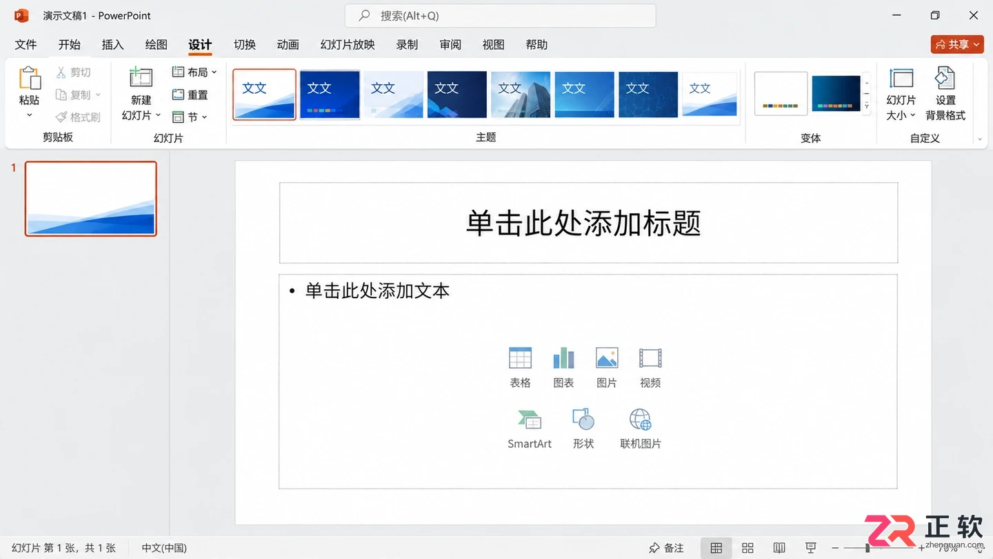Click in the search box
993x559 pixels.
tap(500, 15)
